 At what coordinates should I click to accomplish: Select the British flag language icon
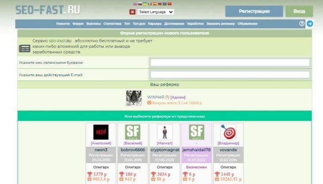135,4
